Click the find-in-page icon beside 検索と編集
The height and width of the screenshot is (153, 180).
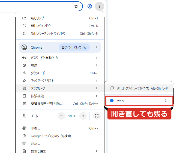tap(24, 151)
